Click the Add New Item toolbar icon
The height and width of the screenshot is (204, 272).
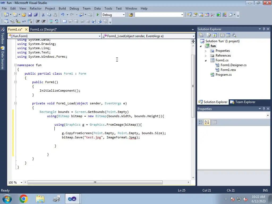(x=15, y=15)
